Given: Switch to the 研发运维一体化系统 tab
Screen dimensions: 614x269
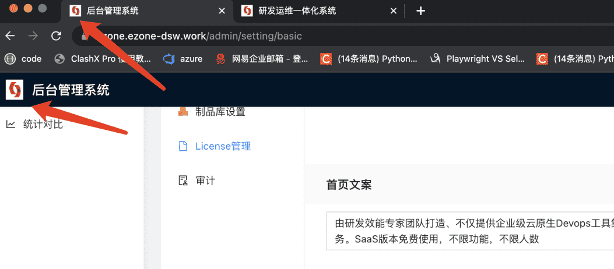Looking at the screenshot, I should coord(314,11).
